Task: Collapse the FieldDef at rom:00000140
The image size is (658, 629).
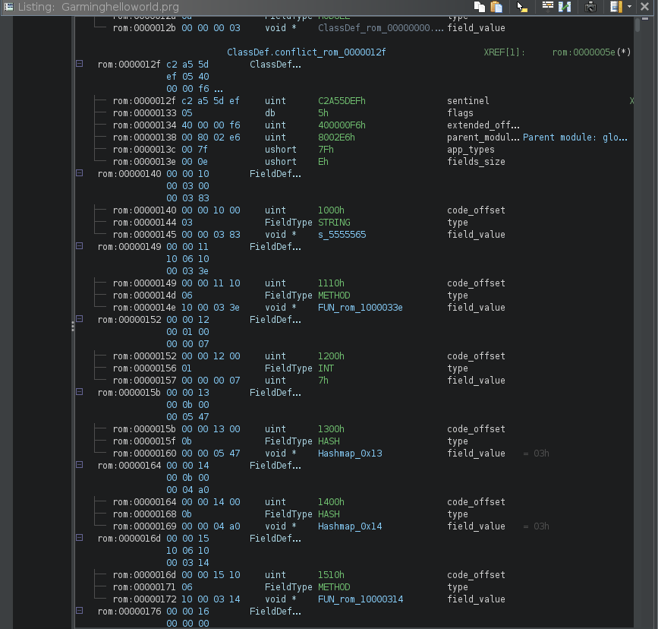Action: click(x=79, y=174)
